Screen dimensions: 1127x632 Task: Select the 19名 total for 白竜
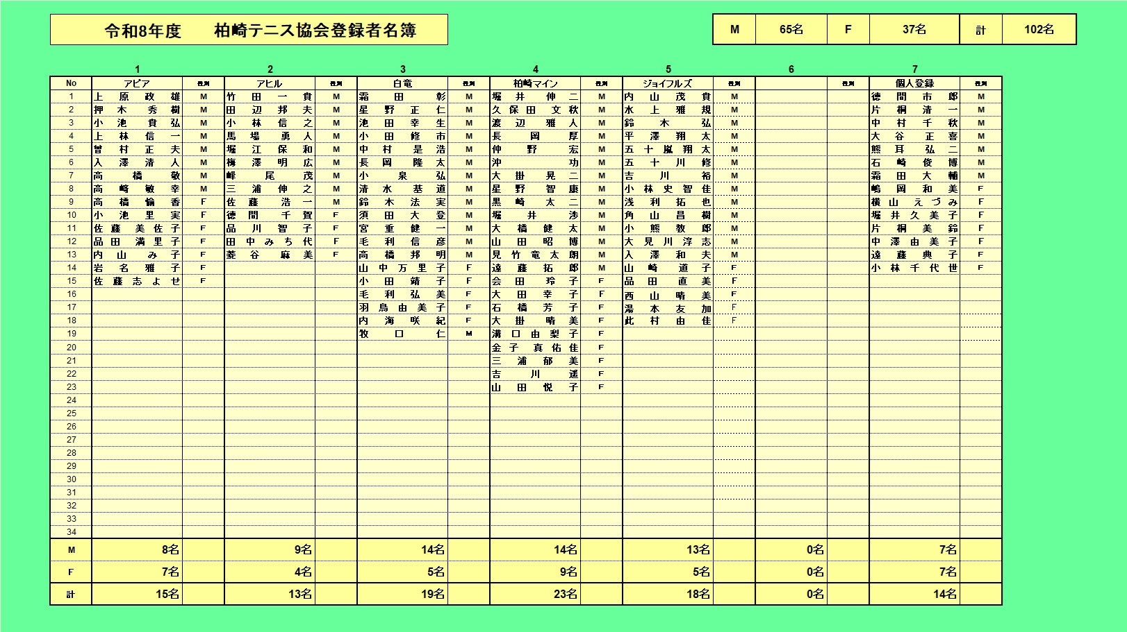pyautogui.click(x=402, y=594)
